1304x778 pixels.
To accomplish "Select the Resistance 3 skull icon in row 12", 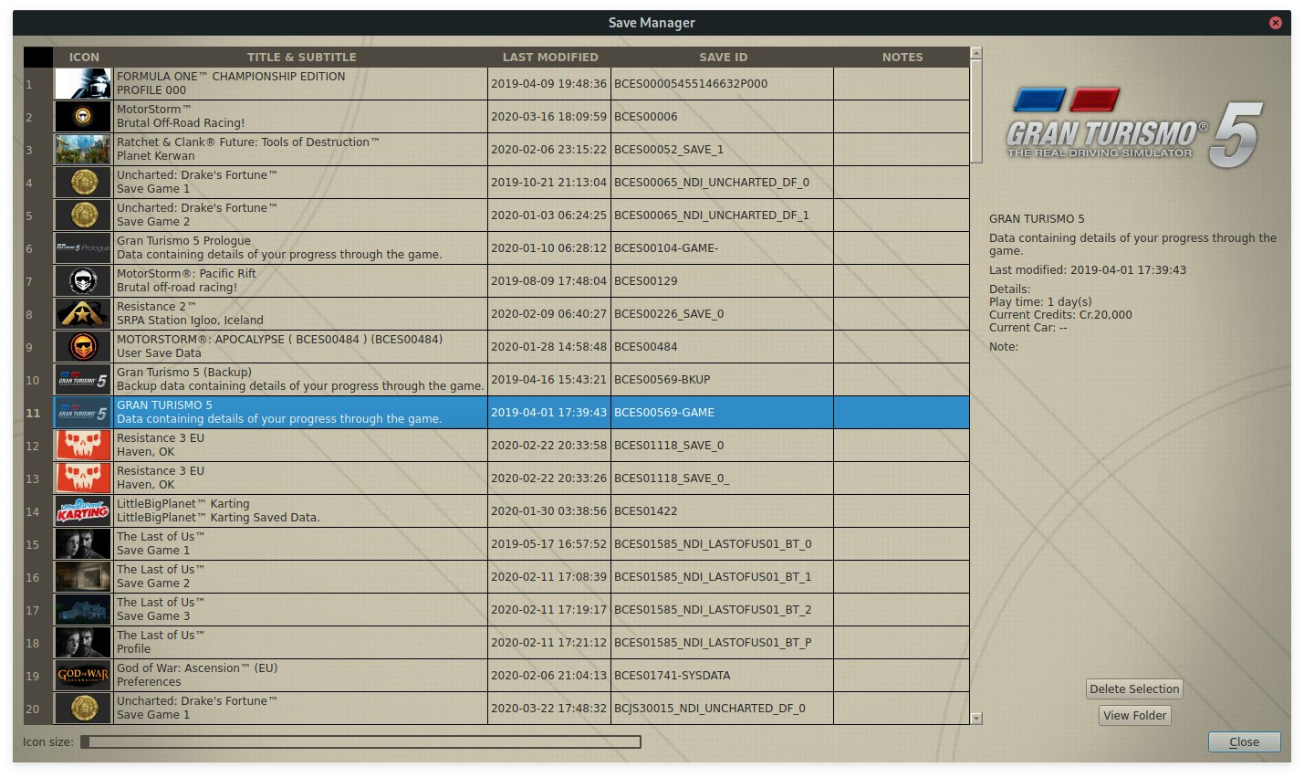I will pos(83,446).
